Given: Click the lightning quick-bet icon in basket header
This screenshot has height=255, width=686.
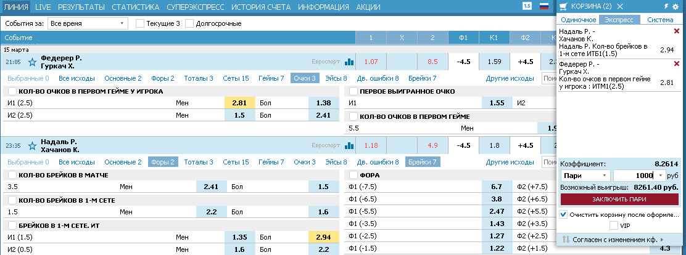Looking at the screenshot, I should click(x=666, y=6).
